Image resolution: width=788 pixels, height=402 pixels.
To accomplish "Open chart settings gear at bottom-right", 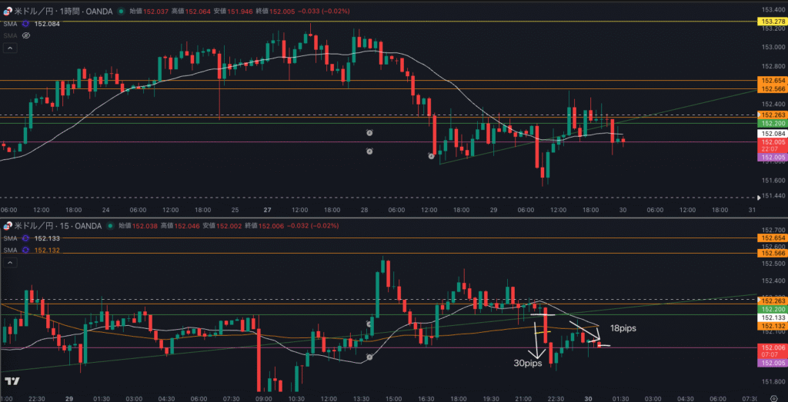I will point(773,397).
